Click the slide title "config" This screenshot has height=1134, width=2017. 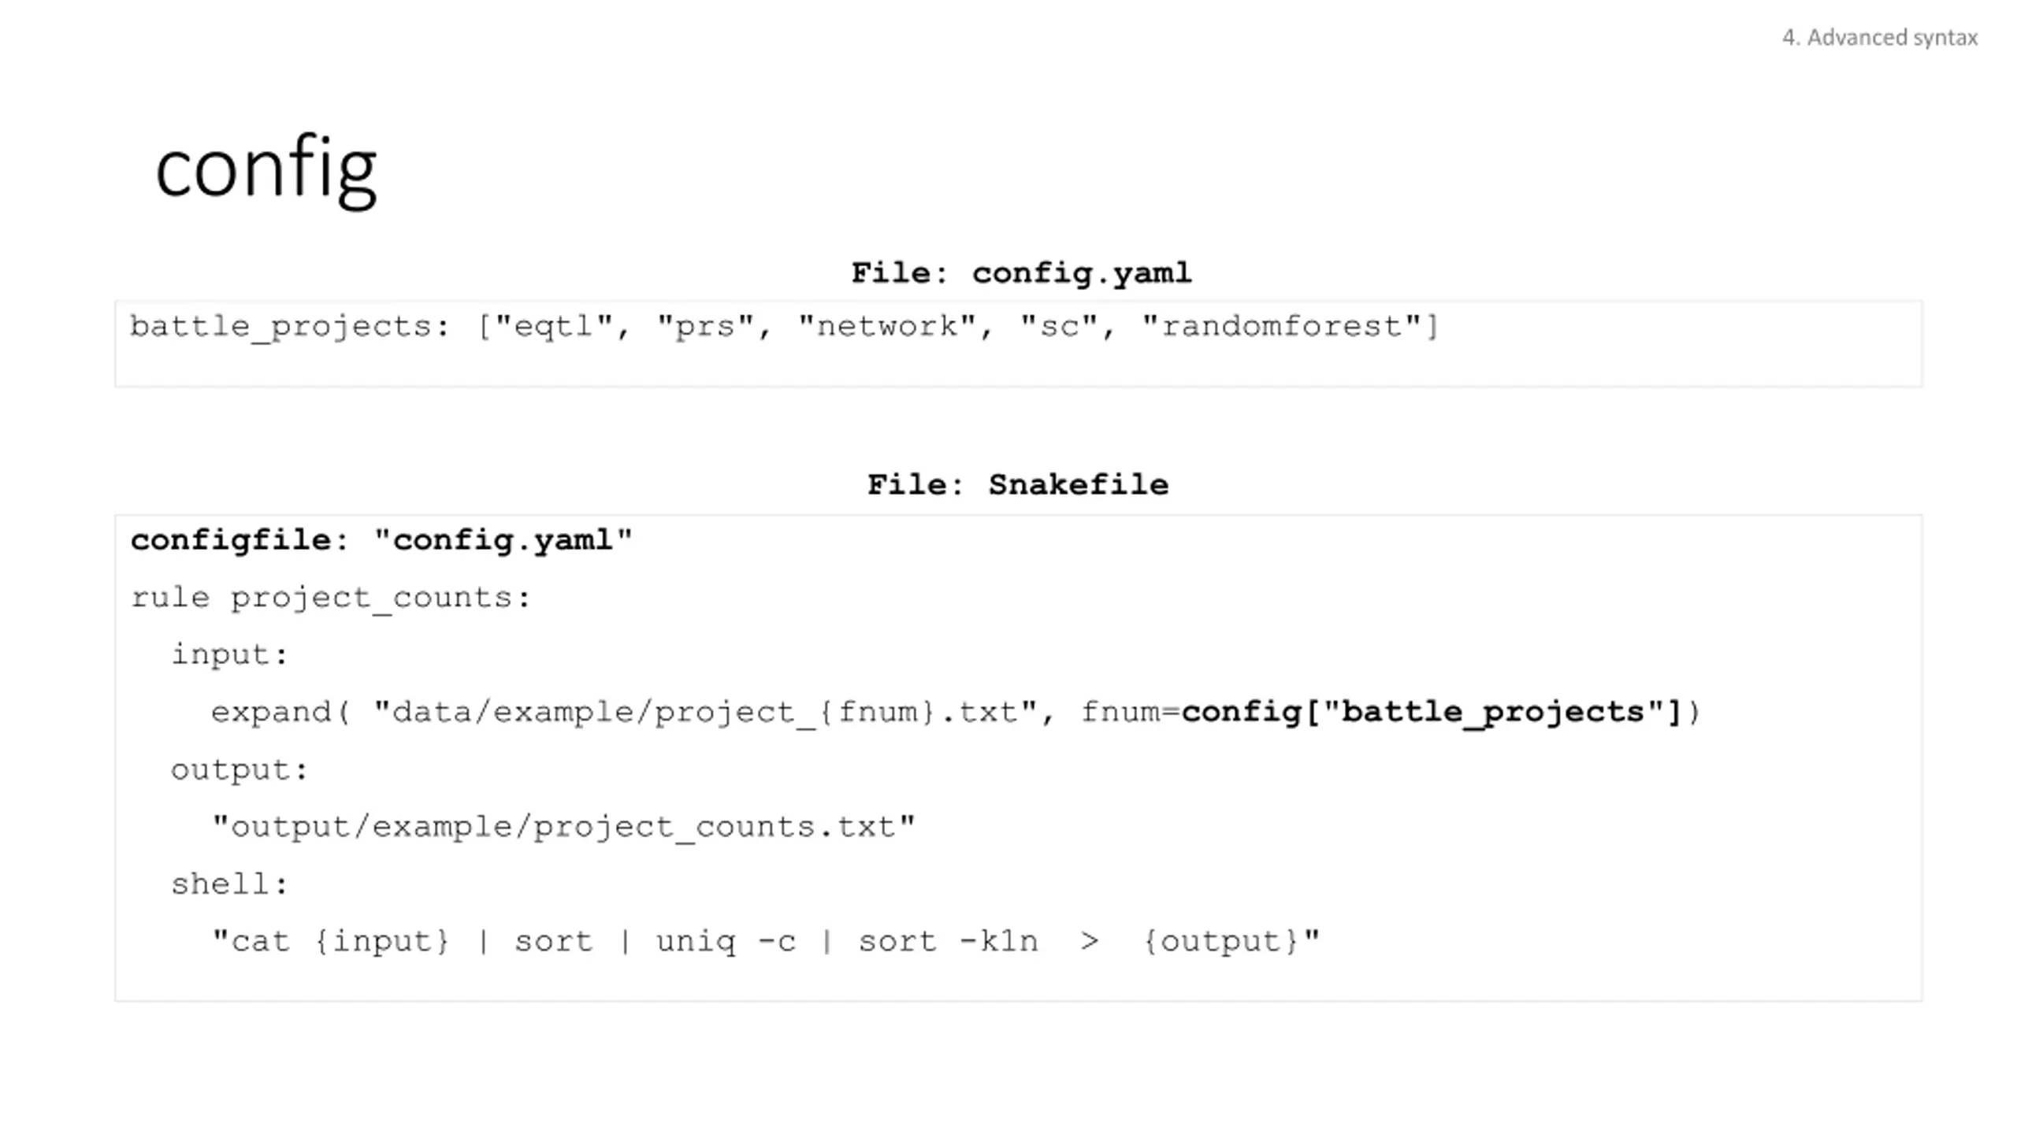[x=266, y=169]
